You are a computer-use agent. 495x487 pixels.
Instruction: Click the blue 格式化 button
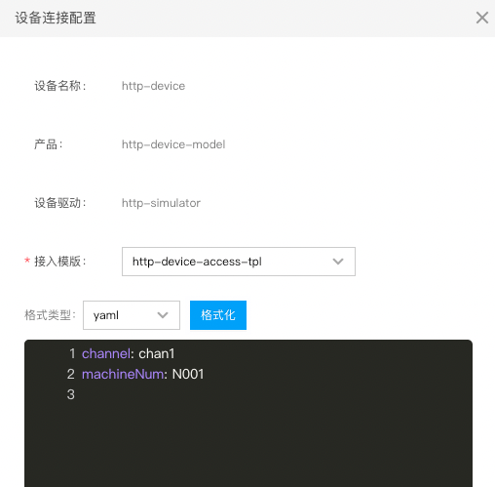[218, 315]
